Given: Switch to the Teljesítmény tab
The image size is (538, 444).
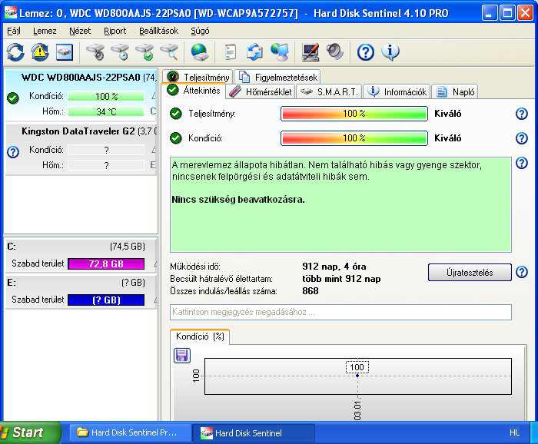Looking at the screenshot, I should [198, 77].
